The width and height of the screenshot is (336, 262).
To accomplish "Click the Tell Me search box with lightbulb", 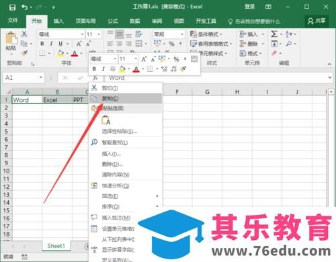I will click(x=254, y=21).
